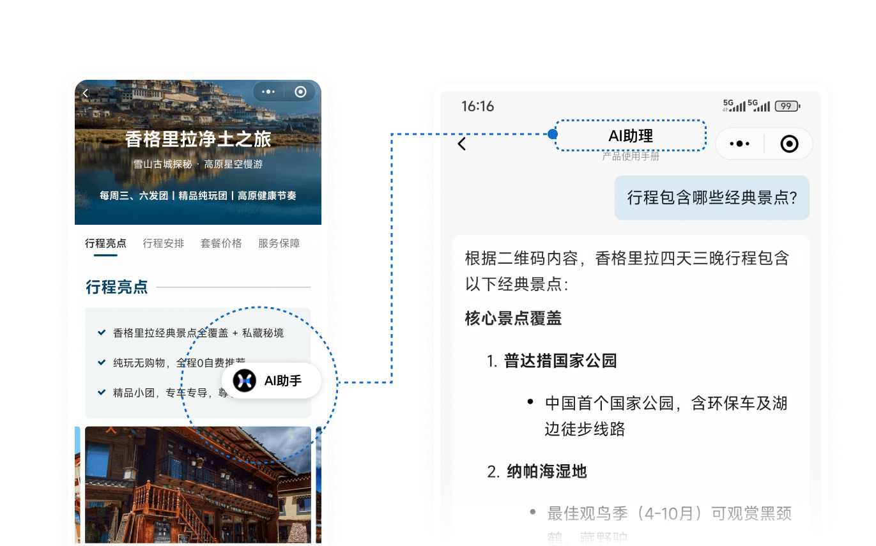Image resolution: width=876 pixels, height=546 pixels.
Task: Click the circular target icon in the AI助理 header
Action: click(789, 144)
